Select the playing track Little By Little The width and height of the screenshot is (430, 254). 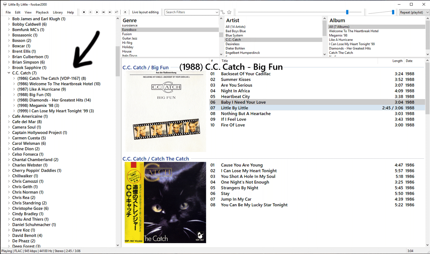click(x=317, y=108)
